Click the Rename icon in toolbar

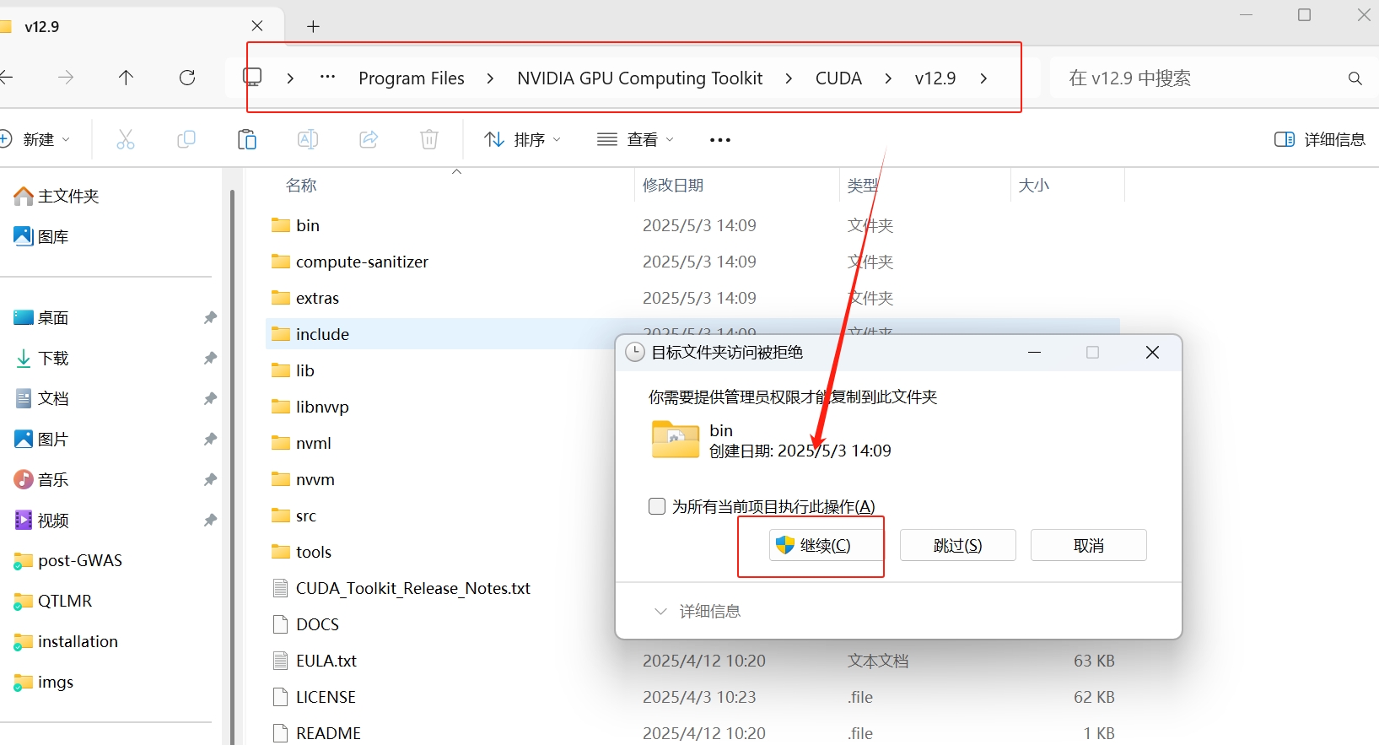[308, 139]
